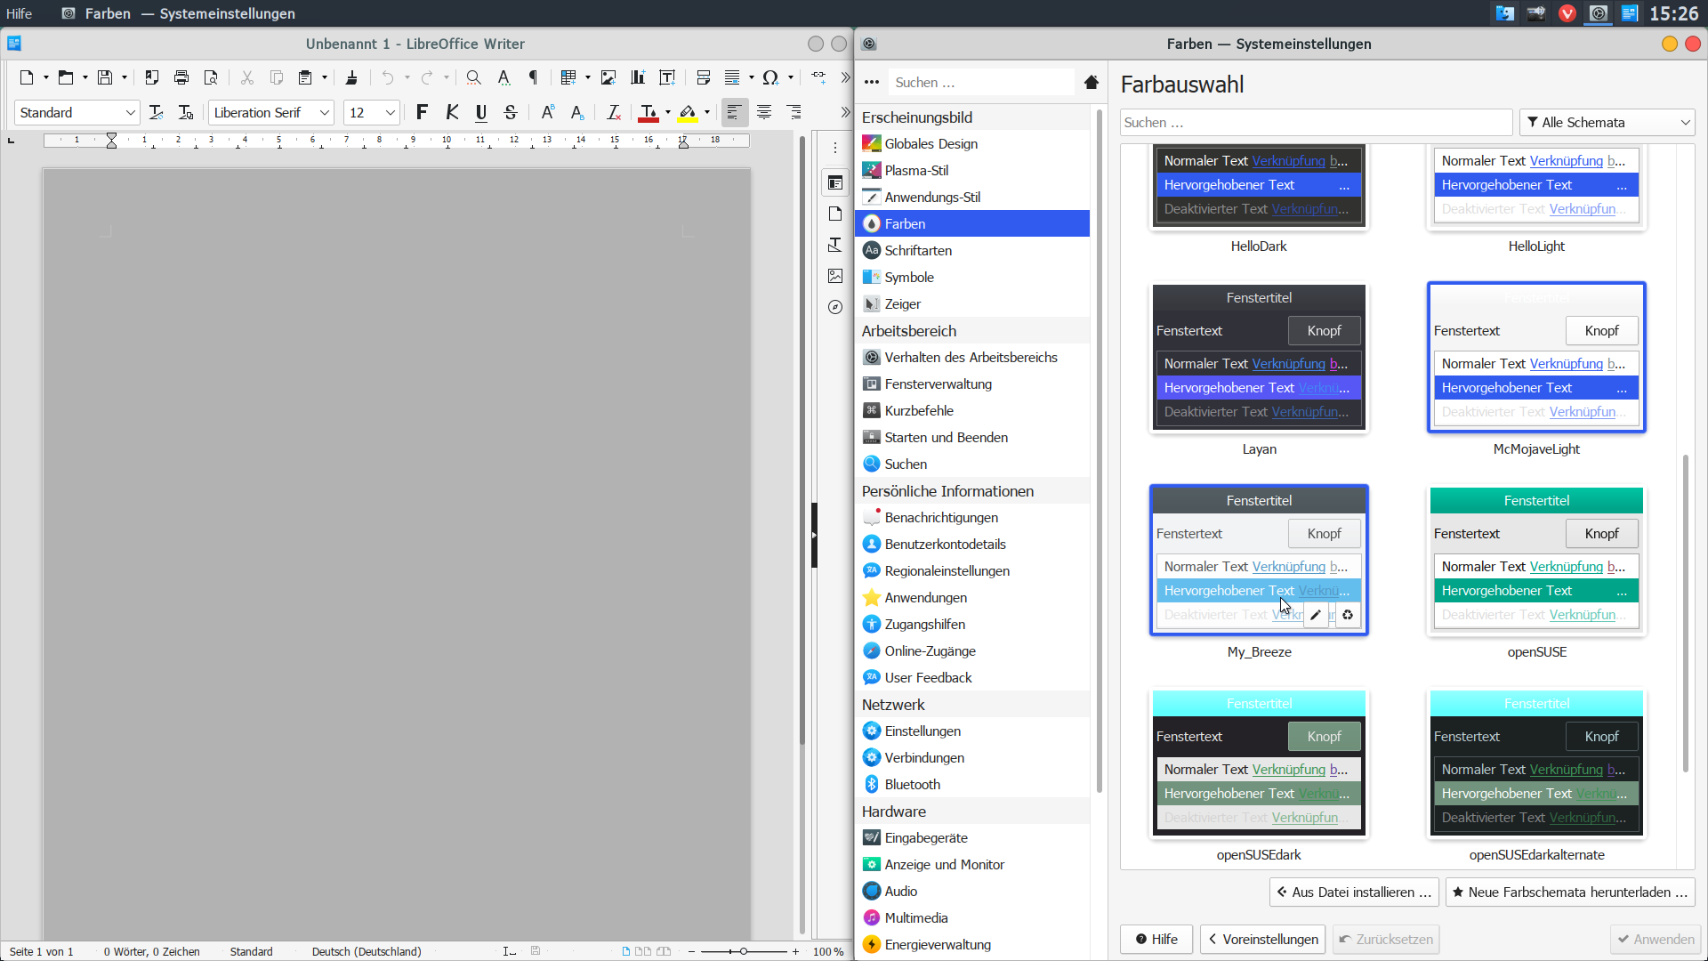Open the Paragraph style dropdown showing Standard

131,112
